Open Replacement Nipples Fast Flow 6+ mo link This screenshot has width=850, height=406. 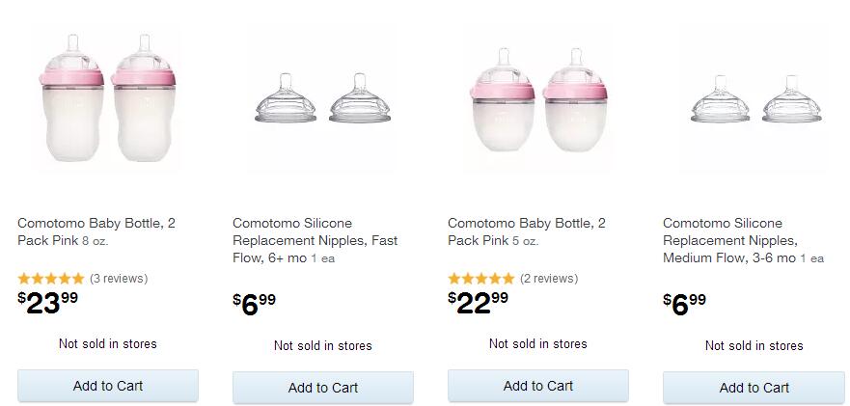tap(315, 240)
